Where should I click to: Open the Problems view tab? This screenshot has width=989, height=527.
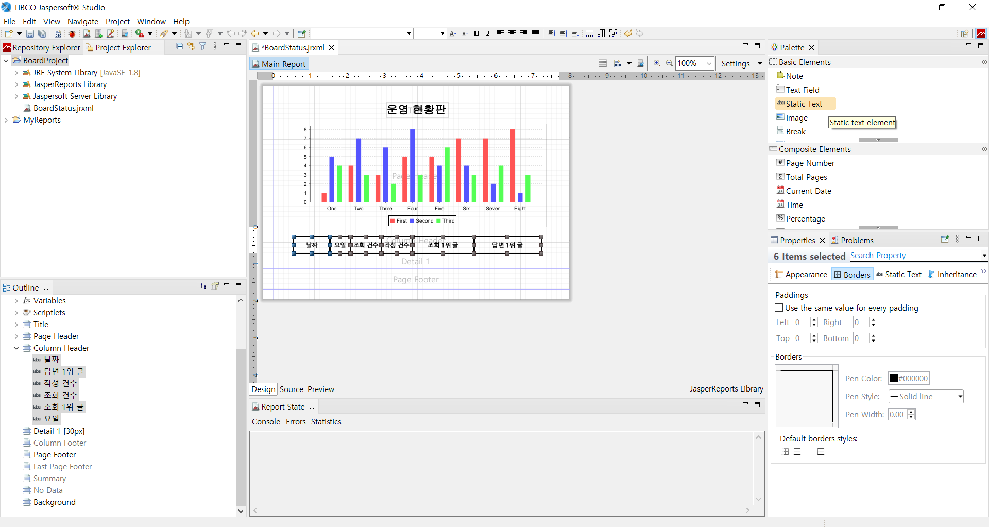pos(852,241)
